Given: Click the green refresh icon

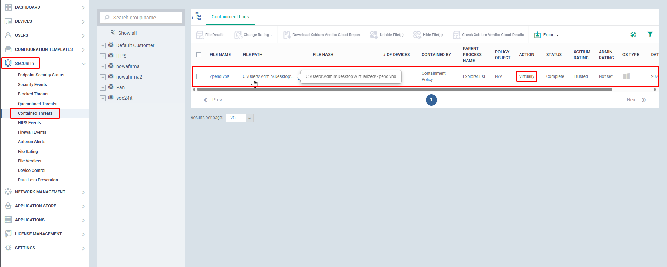Looking at the screenshot, I should 633,34.
